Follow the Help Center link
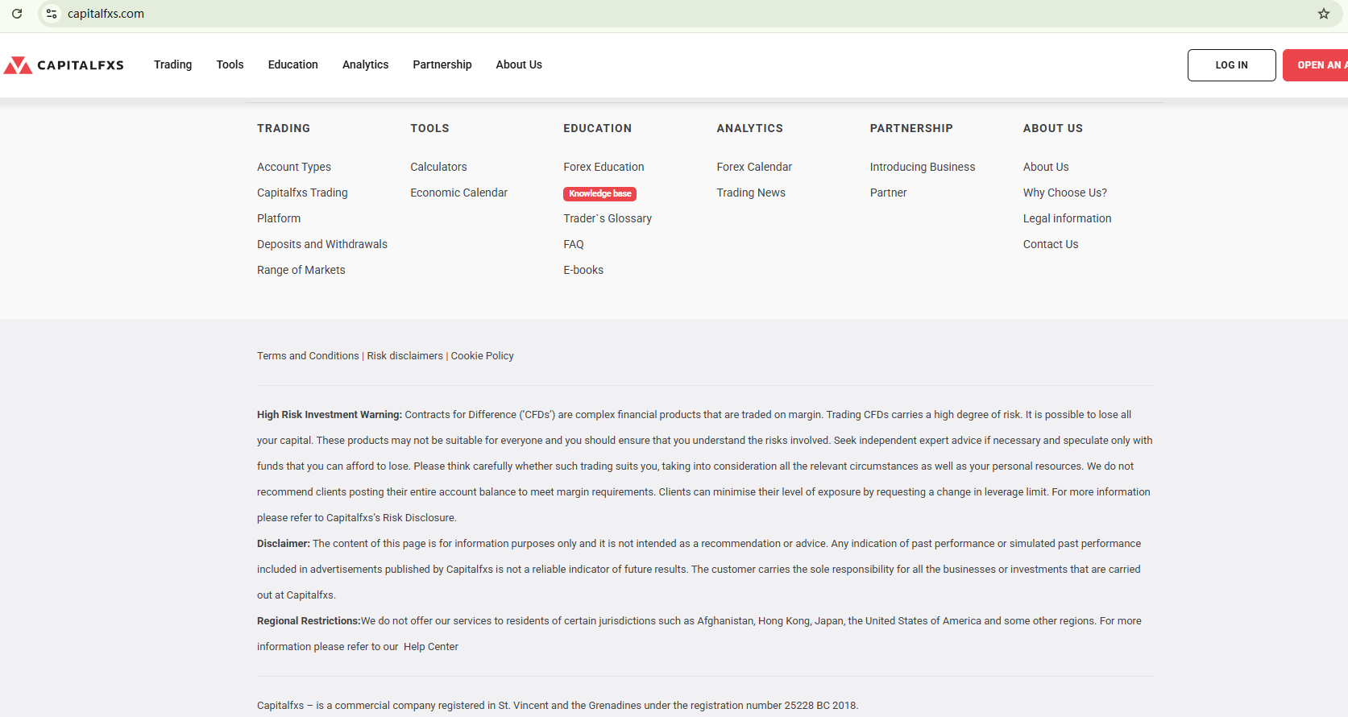This screenshot has height=717, width=1348. pyautogui.click(x=430, y=647)
